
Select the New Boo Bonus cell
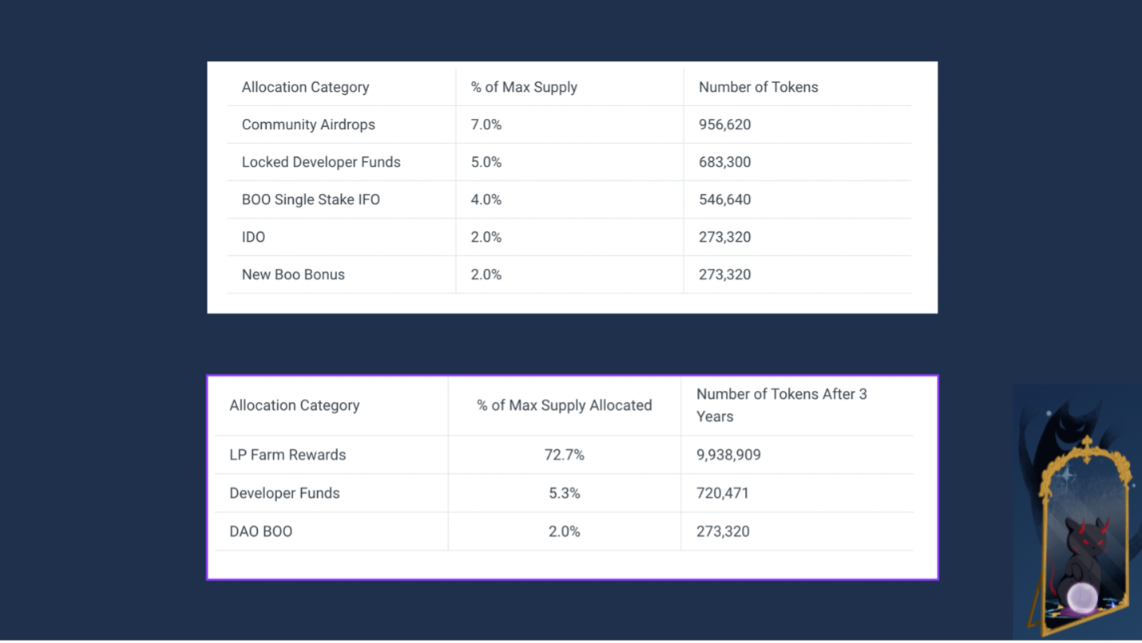[293, 274]
